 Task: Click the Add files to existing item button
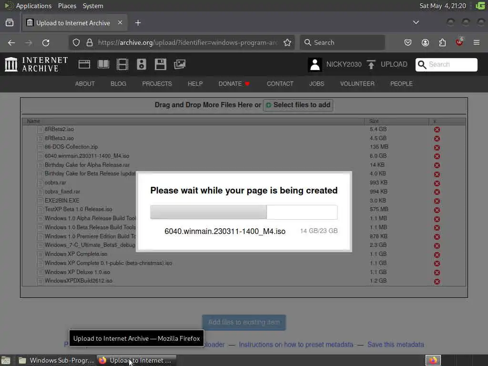tap(244, 323)
